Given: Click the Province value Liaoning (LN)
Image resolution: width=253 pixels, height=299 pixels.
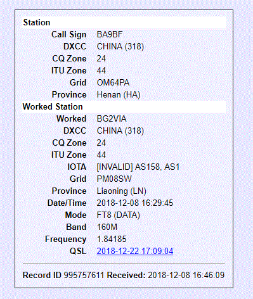Looking at the screenshot, I should [121, 191].
